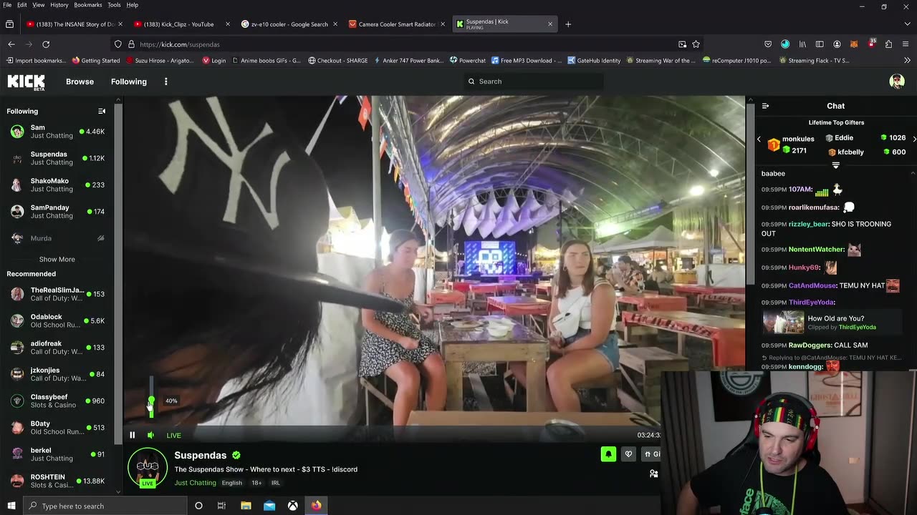Image resolution: width=917 pixels, height=515 pixels.
Task: Open the Following page in the header
Action: click(x=129, y=82)
